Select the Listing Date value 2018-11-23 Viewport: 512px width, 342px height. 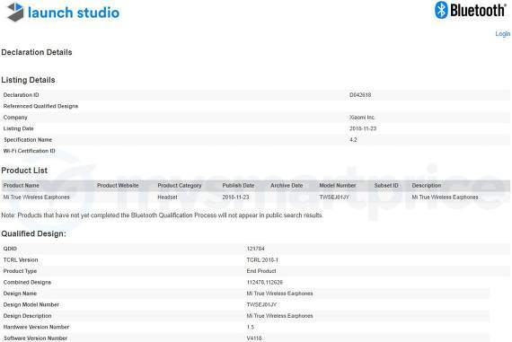pos(363,128)
